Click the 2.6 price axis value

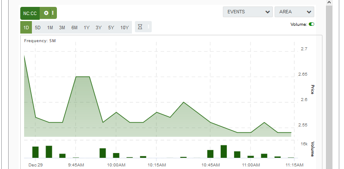point(304,100)
